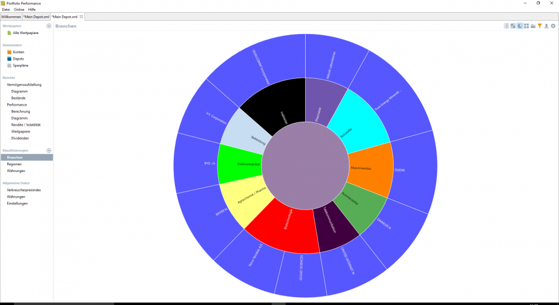Open the Datei menu
559x305 pixels.
click(x=6, y=9)
